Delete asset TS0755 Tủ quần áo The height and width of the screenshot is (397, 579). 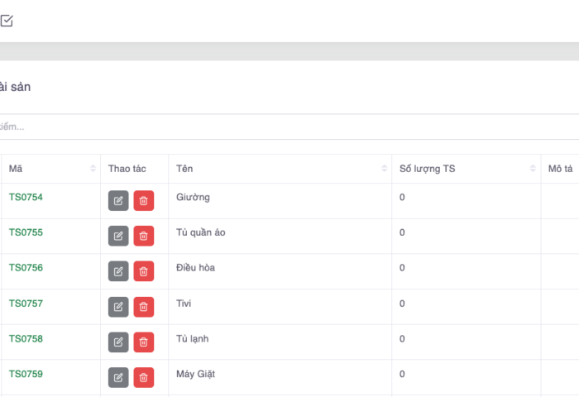tap(144, 236)
